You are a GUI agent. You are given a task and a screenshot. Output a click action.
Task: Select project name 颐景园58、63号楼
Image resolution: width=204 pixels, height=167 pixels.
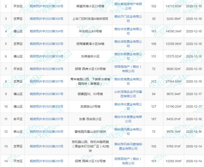coord(90,94)
